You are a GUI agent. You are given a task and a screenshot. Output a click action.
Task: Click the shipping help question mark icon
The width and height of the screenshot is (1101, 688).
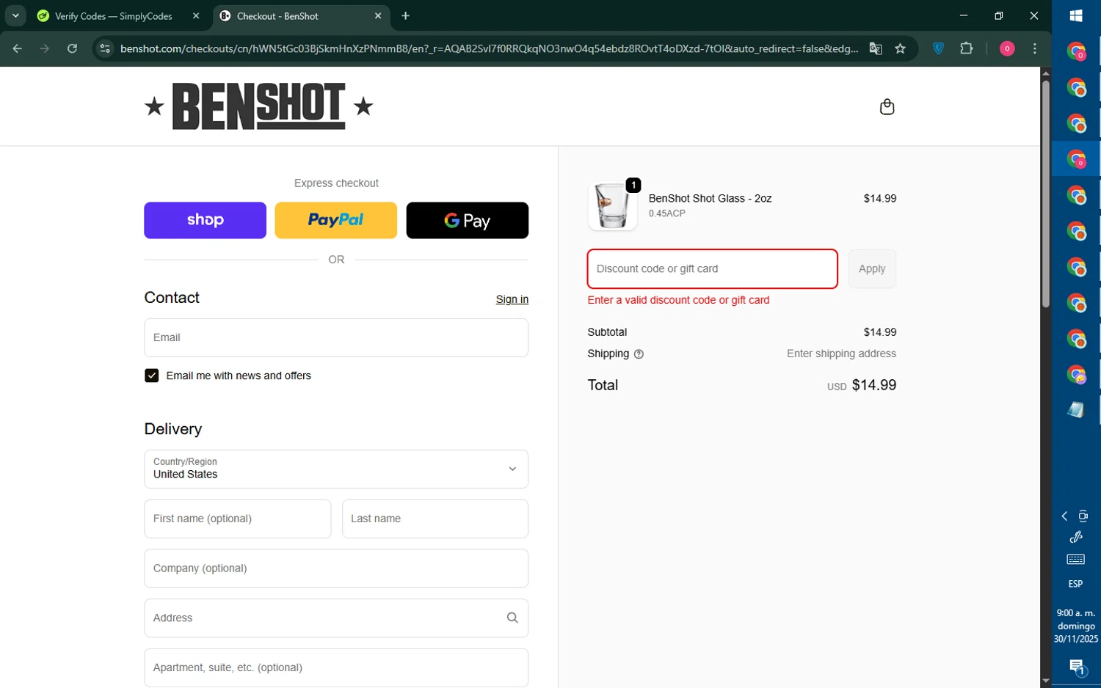tap(639, 354)
